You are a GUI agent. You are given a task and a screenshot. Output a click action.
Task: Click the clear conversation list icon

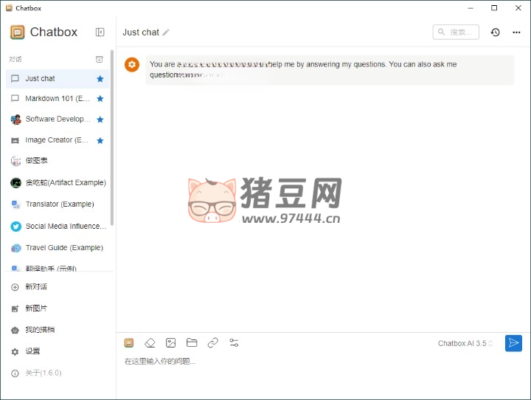[100, 59]
